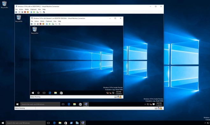The image size is (210, 125).
Task: Pause the VM from outer DESKTOPPC2 toolbar
Action: coord(31,12)
